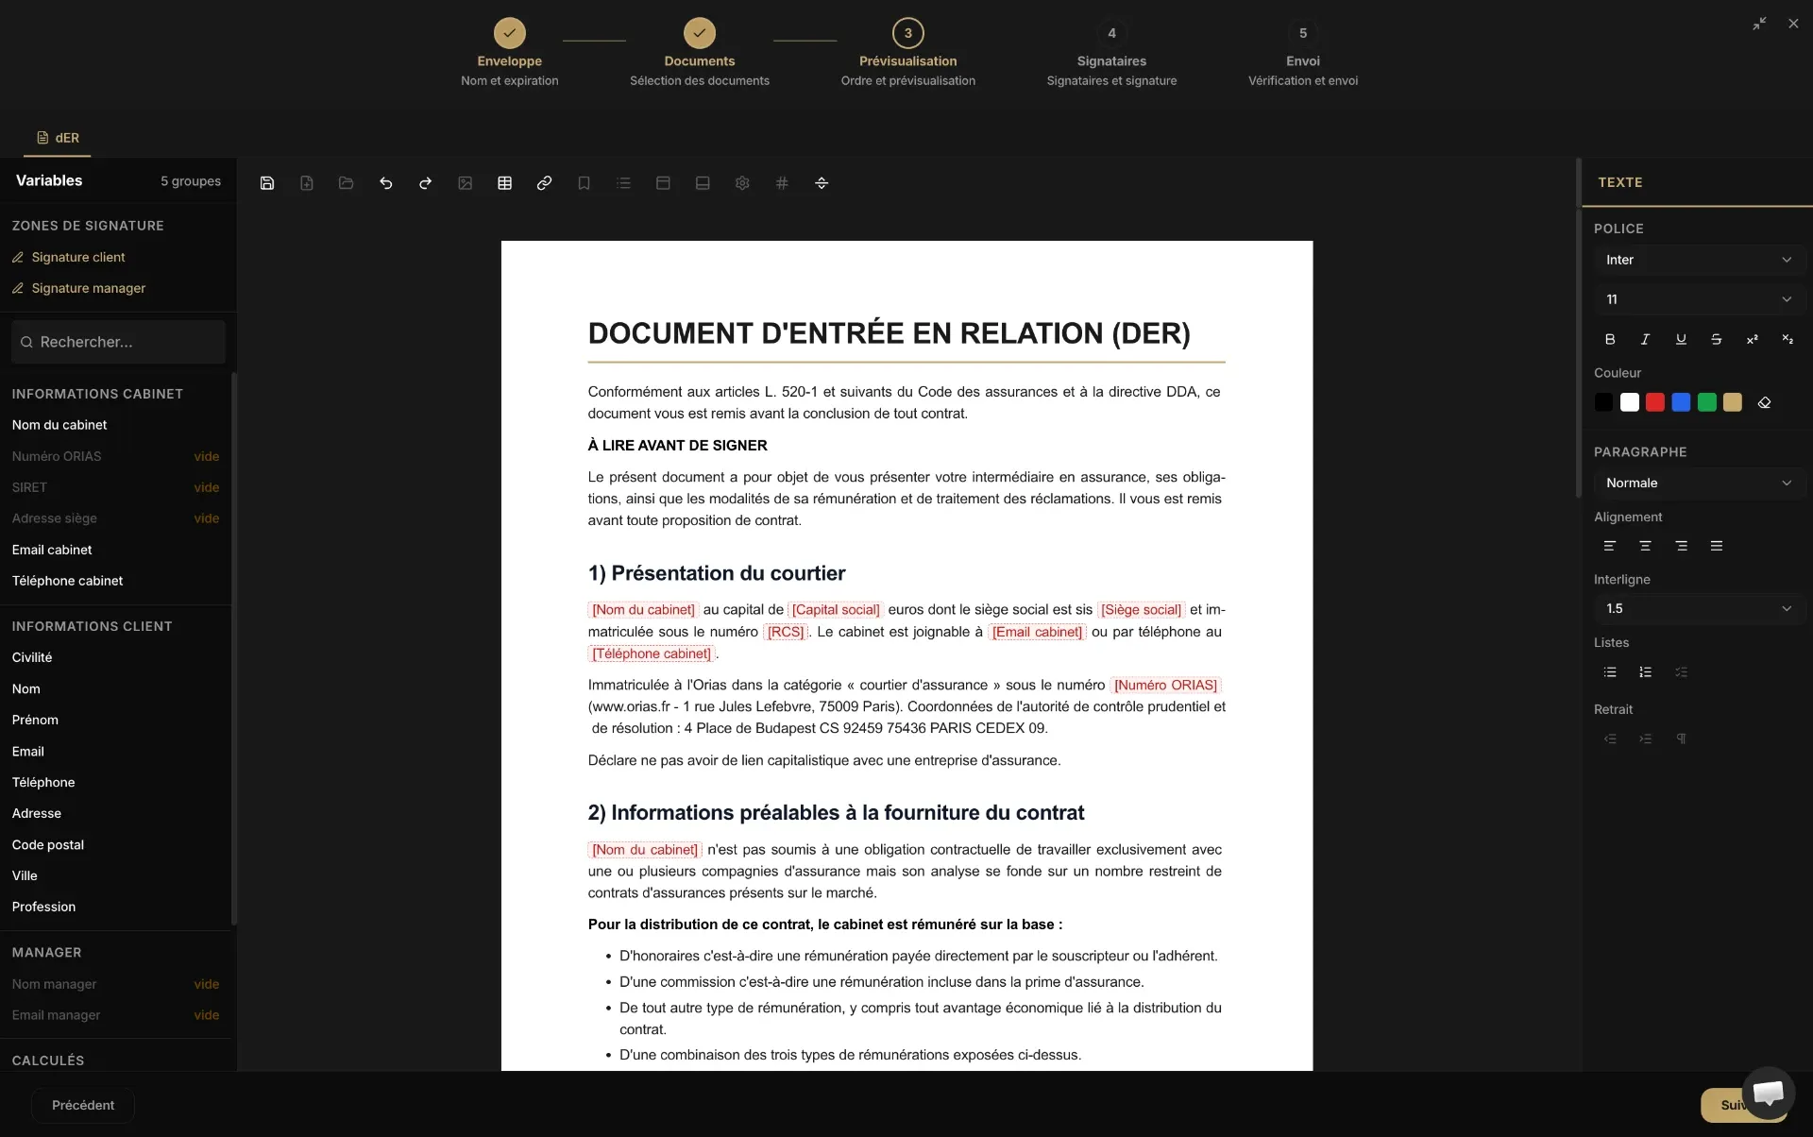Pick the red text color swatch

[1655, 403]
